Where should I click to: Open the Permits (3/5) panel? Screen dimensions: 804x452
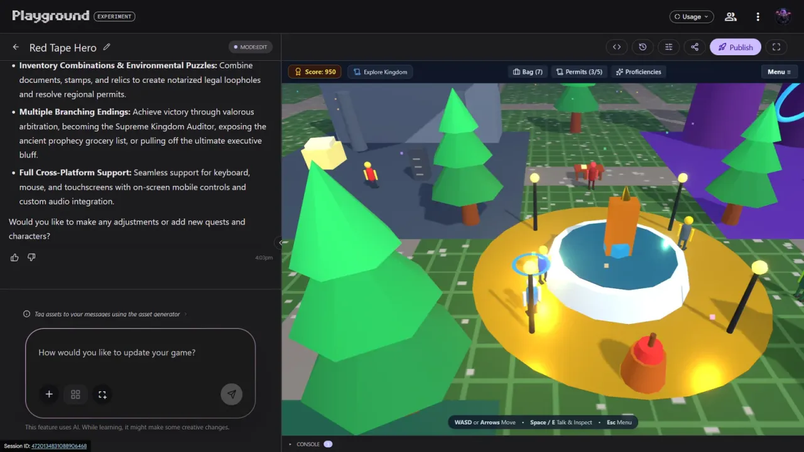point(579,72)
